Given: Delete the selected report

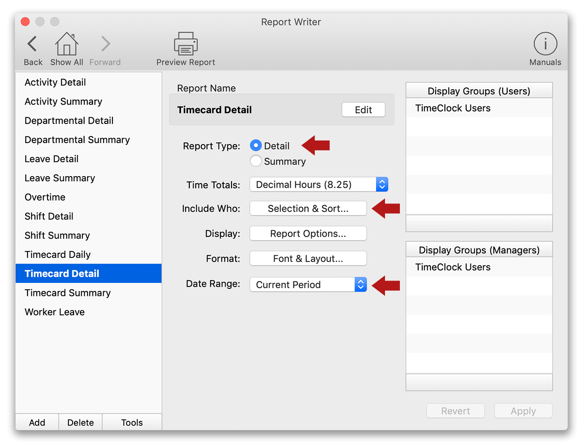Looking at the screenshot, I should click(80, 422).
